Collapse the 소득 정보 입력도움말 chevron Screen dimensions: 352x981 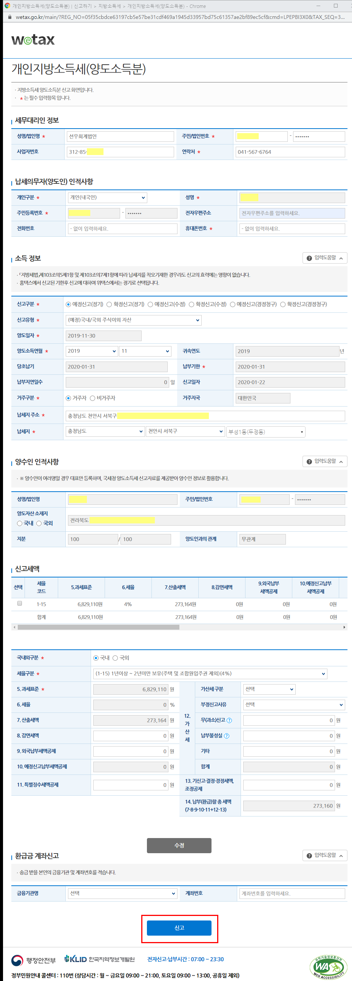pyautogui.click(x=341, y=259)
